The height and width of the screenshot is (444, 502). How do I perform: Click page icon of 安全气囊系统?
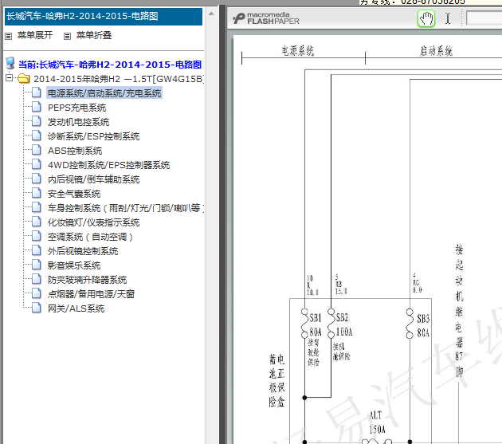[37, 193]
